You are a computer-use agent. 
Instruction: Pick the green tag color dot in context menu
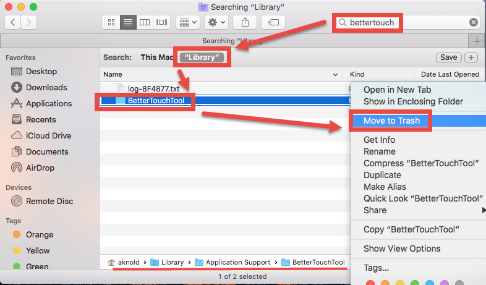tap(415, 283)
